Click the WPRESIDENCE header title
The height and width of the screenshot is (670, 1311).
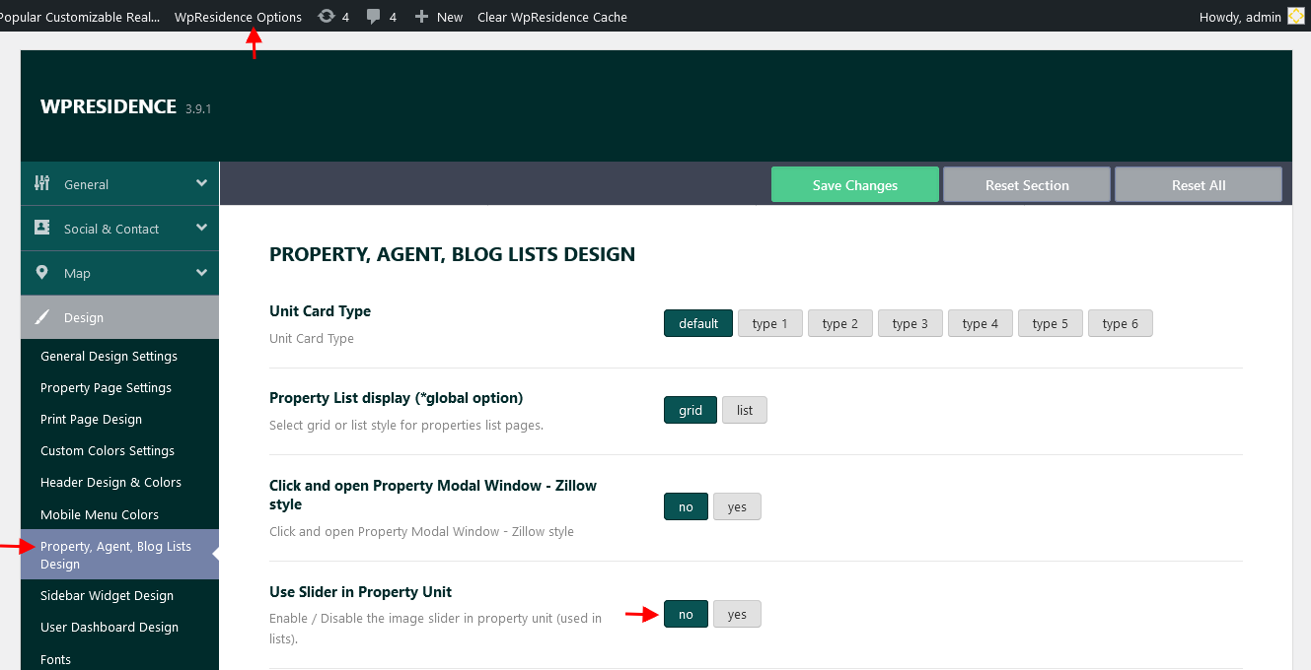point(109,106)
